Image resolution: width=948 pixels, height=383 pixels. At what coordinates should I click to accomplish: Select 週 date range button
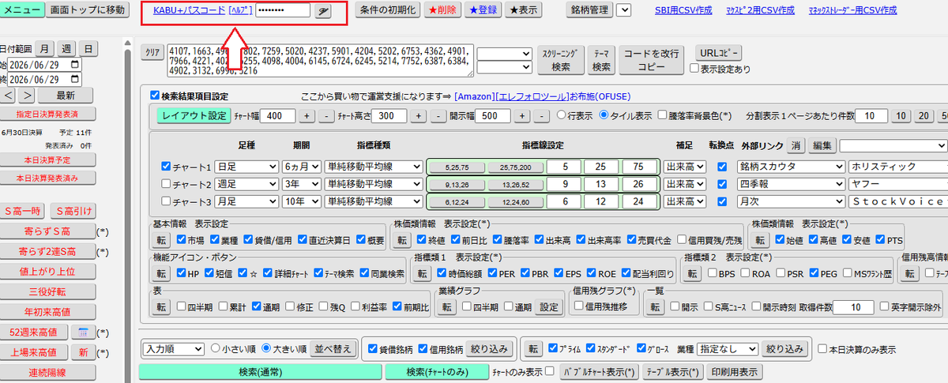[x=66, y=49]
